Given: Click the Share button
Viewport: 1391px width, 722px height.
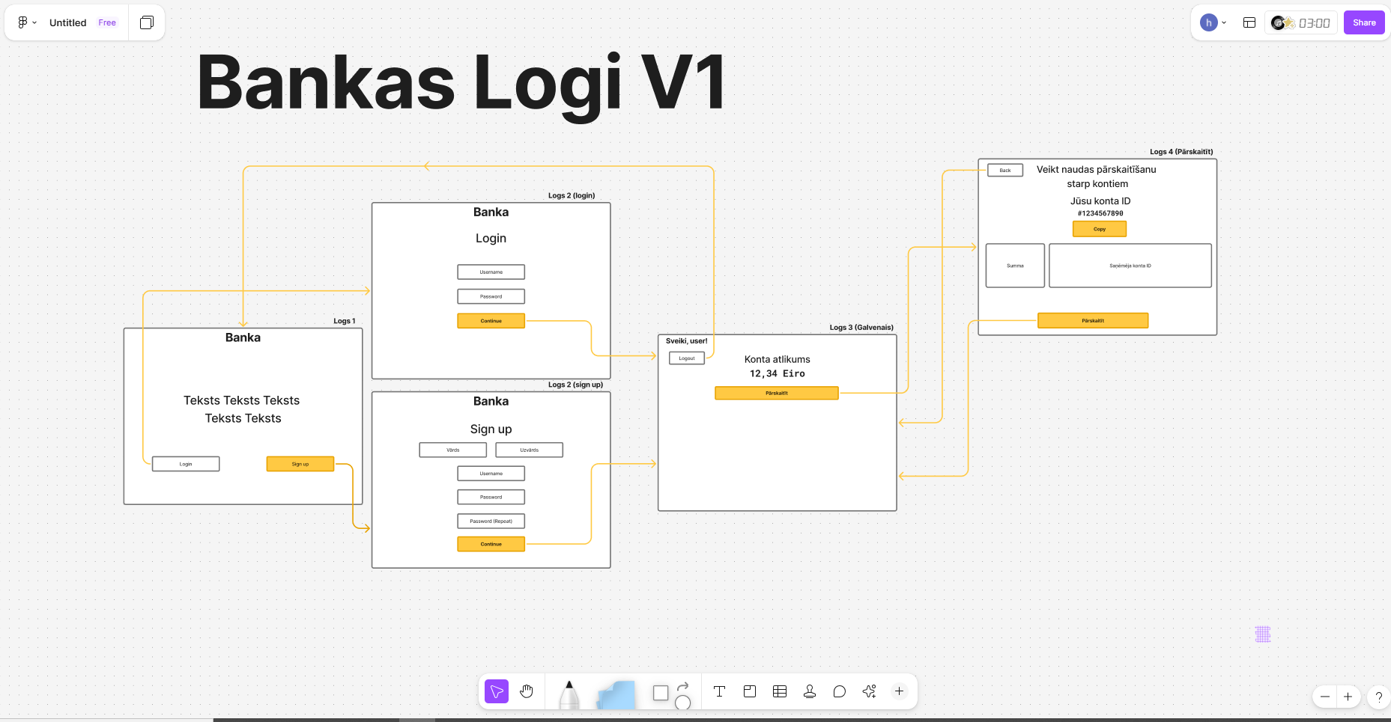Looking at the screenshot, I should click(x=1363, y=22).
